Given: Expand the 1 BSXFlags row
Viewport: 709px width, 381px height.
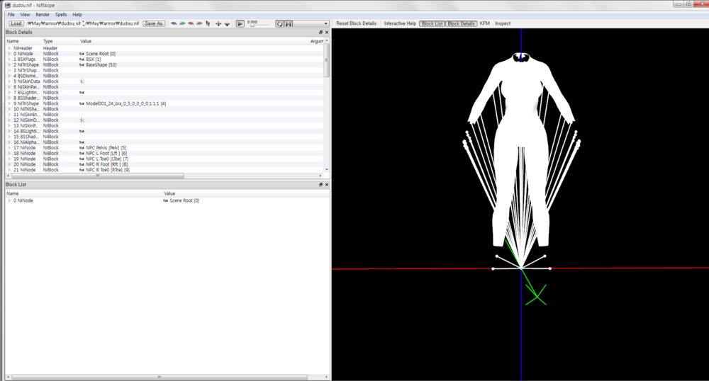Looking at the screenshot, I should 9,59.
